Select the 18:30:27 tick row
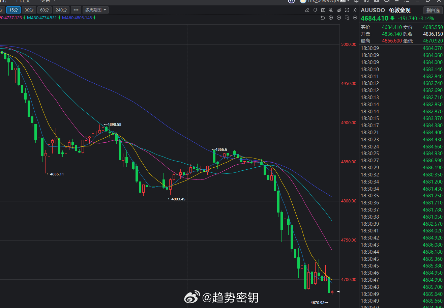This screenshot has width=444, height=308. point(402,161)
